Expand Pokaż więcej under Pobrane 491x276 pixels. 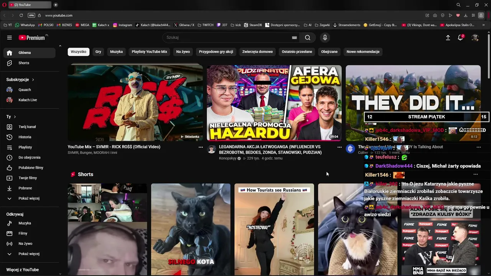pos(29,198)
